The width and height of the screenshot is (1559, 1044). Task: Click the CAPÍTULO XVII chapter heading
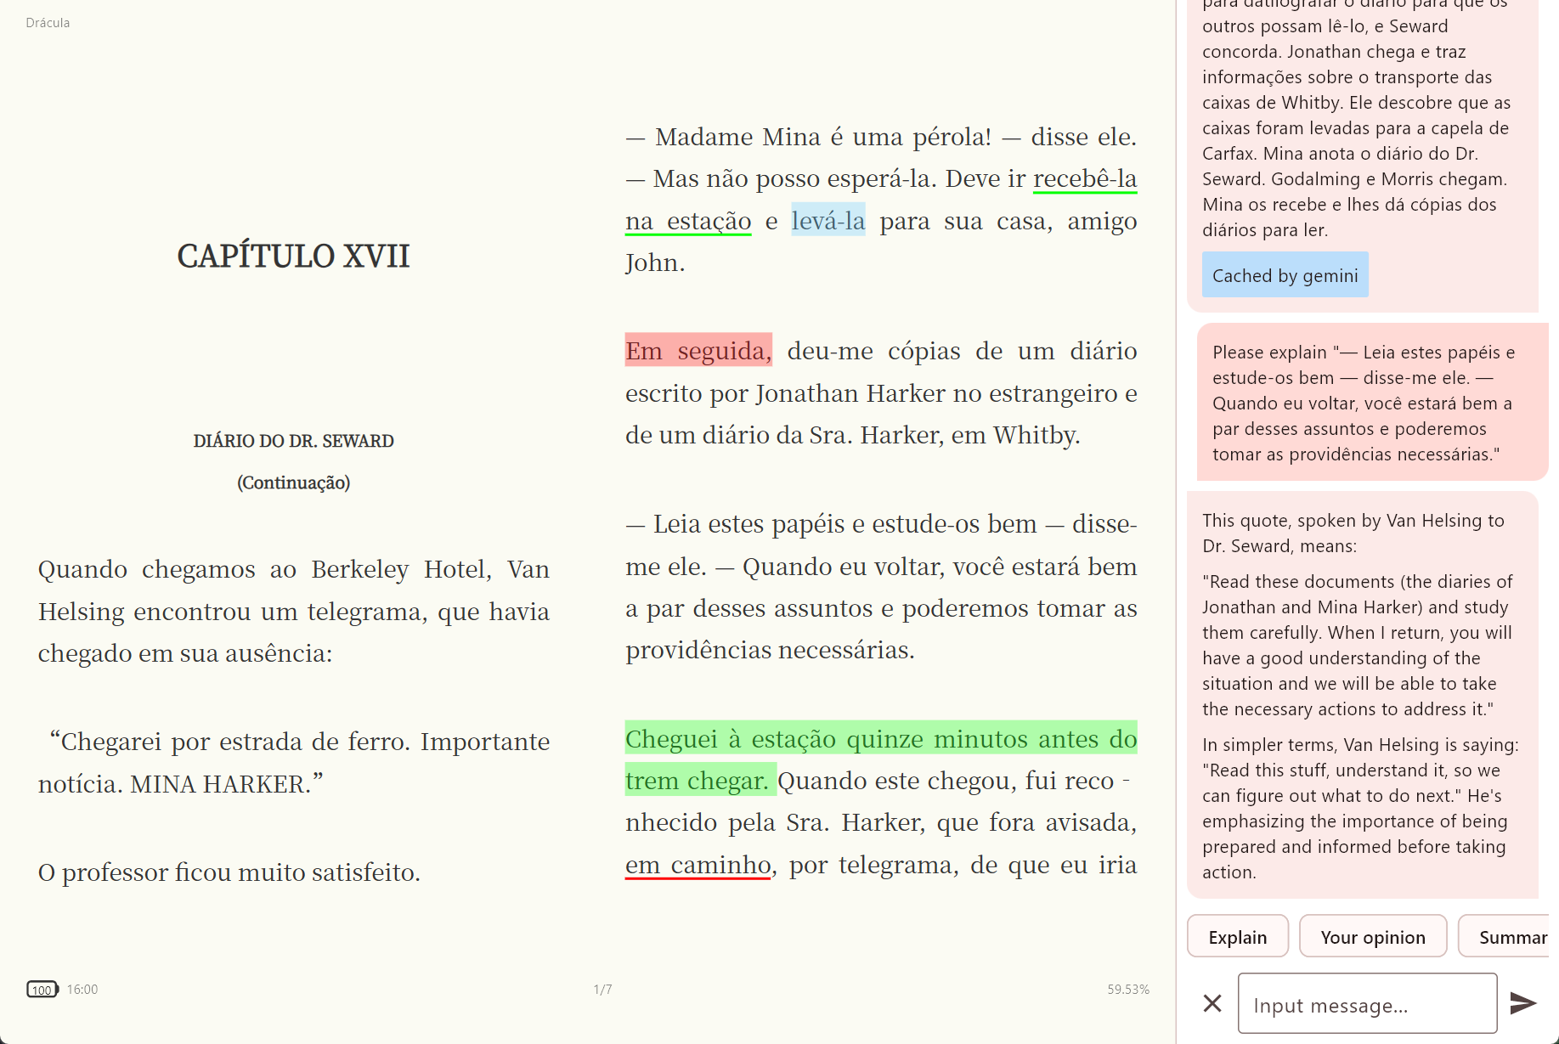pos(293,256)
